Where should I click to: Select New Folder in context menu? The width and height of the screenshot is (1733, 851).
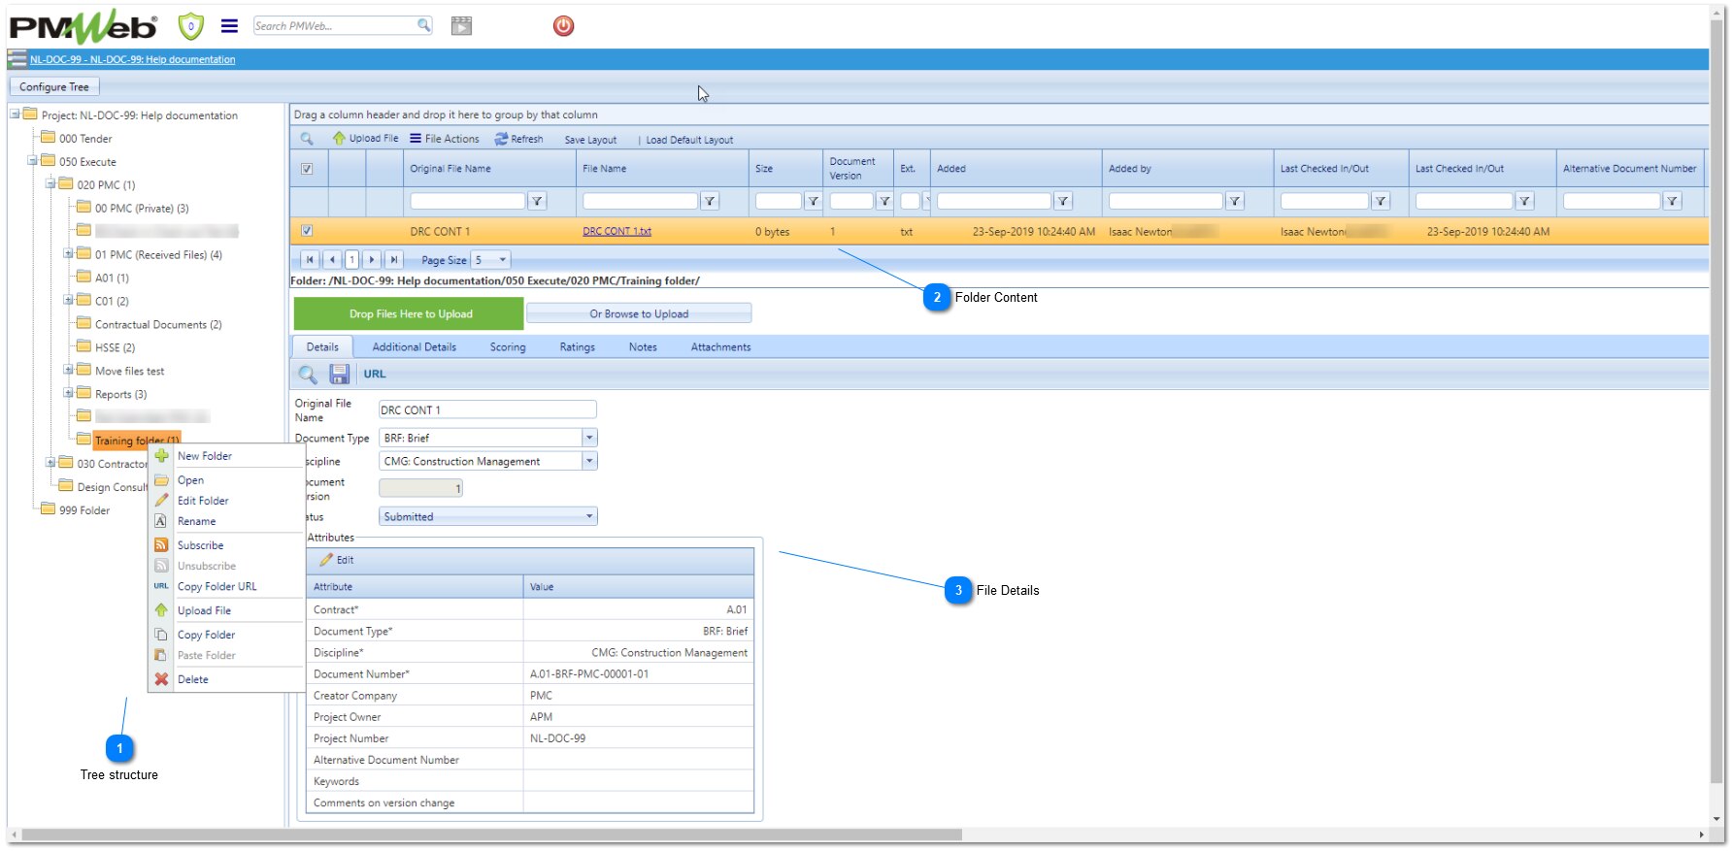tap(204, 456)
